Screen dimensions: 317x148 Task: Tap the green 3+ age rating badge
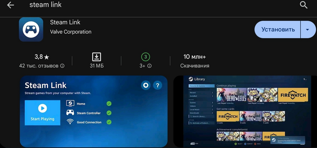(146, 57)
